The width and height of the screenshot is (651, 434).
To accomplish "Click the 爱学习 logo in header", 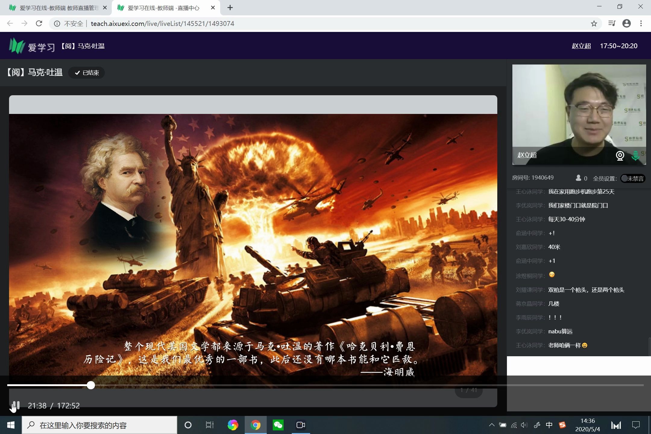I will (32, 46).
